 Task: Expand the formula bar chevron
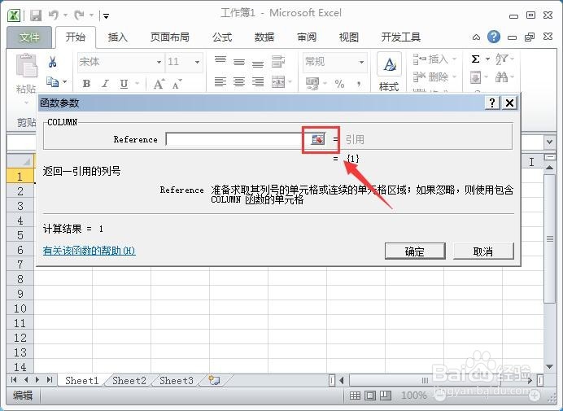(549, 142)
